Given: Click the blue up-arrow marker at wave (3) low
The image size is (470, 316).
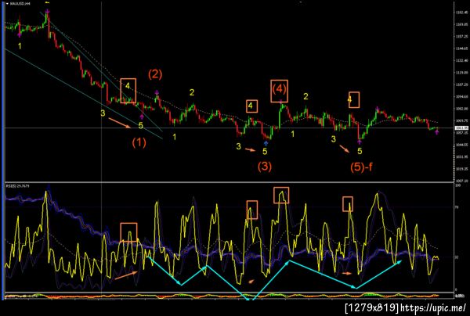Looking at the screenshot, I should (266, 143).
